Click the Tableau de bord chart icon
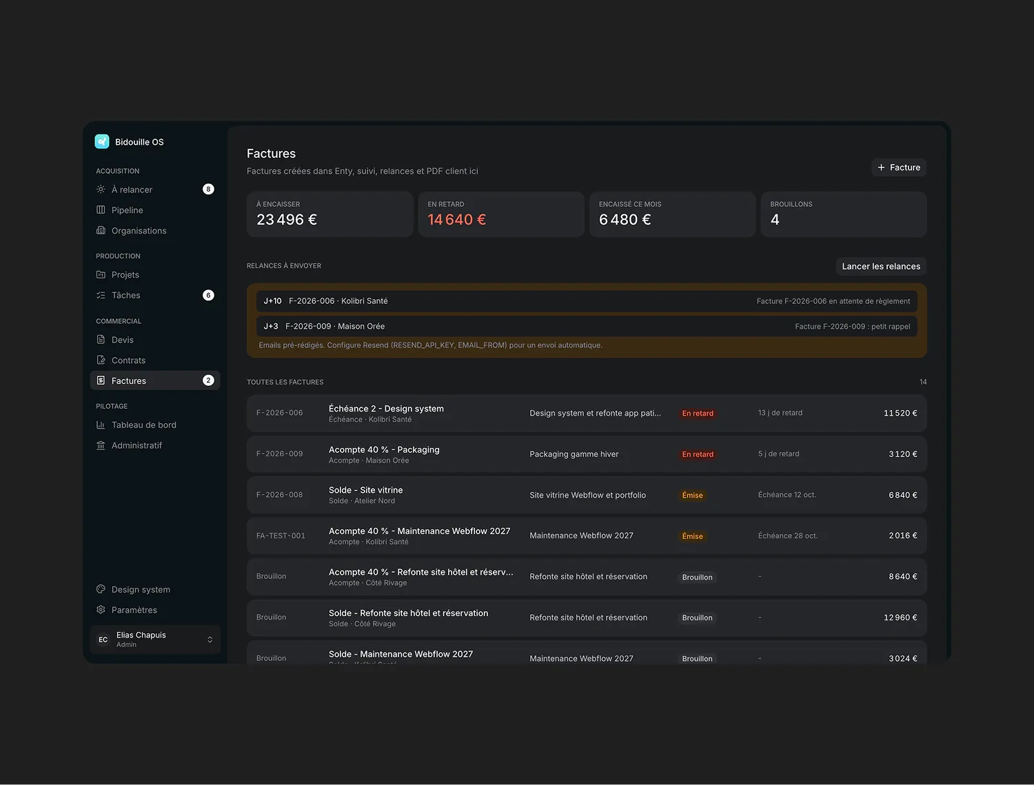This screenshot has width=1034, height=785. click(101, 425)
